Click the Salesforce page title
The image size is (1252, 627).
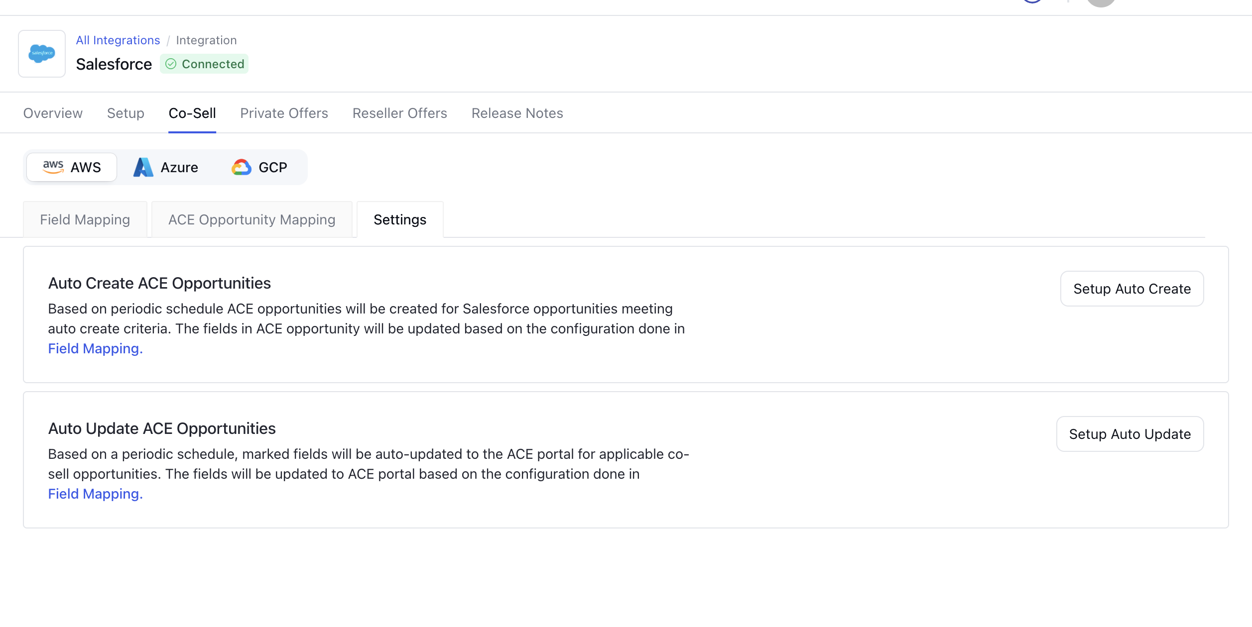114,64
